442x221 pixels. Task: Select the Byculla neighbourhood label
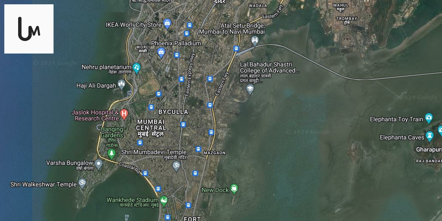point(173,112)
